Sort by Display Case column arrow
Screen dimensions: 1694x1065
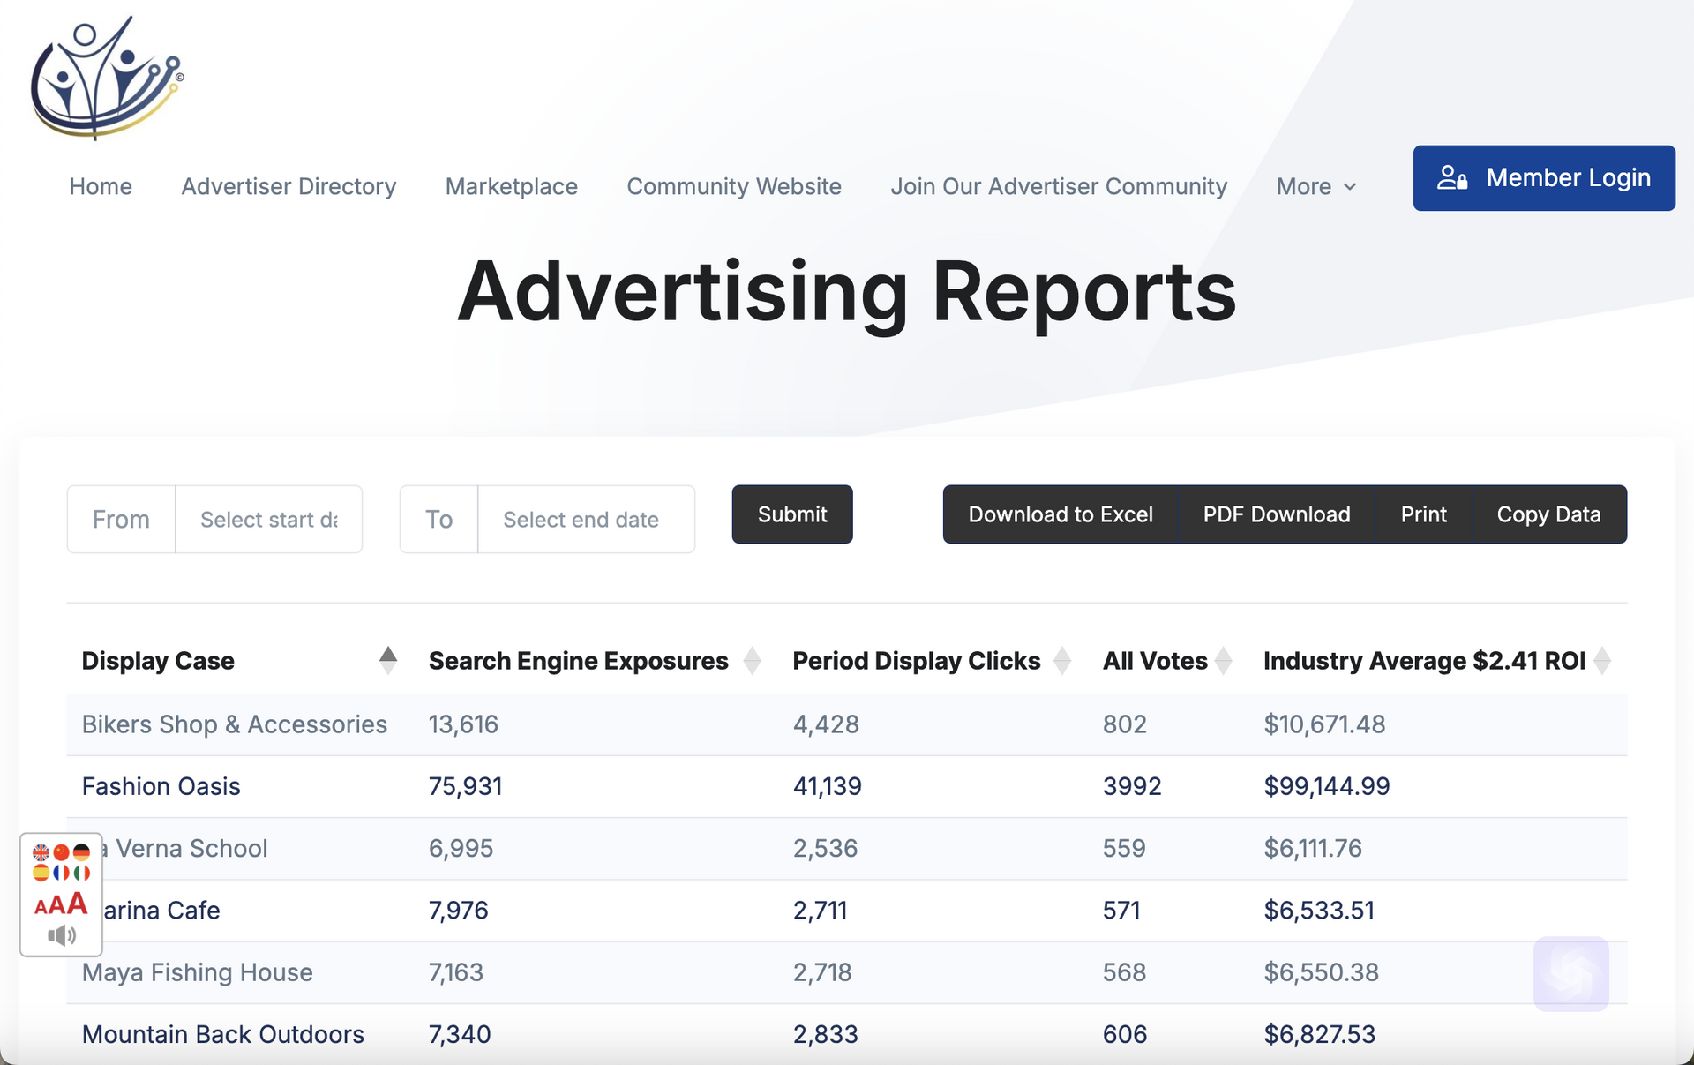[387, 660]
